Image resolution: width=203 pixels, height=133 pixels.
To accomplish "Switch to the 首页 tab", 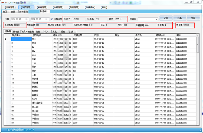I will 5,12.
